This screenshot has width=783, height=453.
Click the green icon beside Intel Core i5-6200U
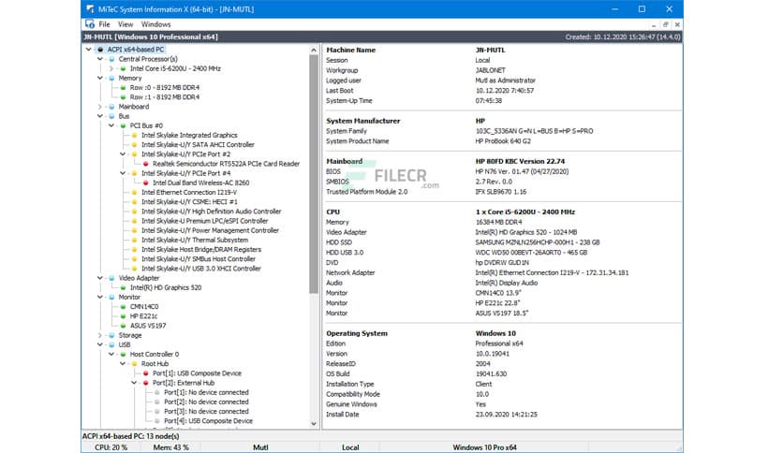coord(124,68)
